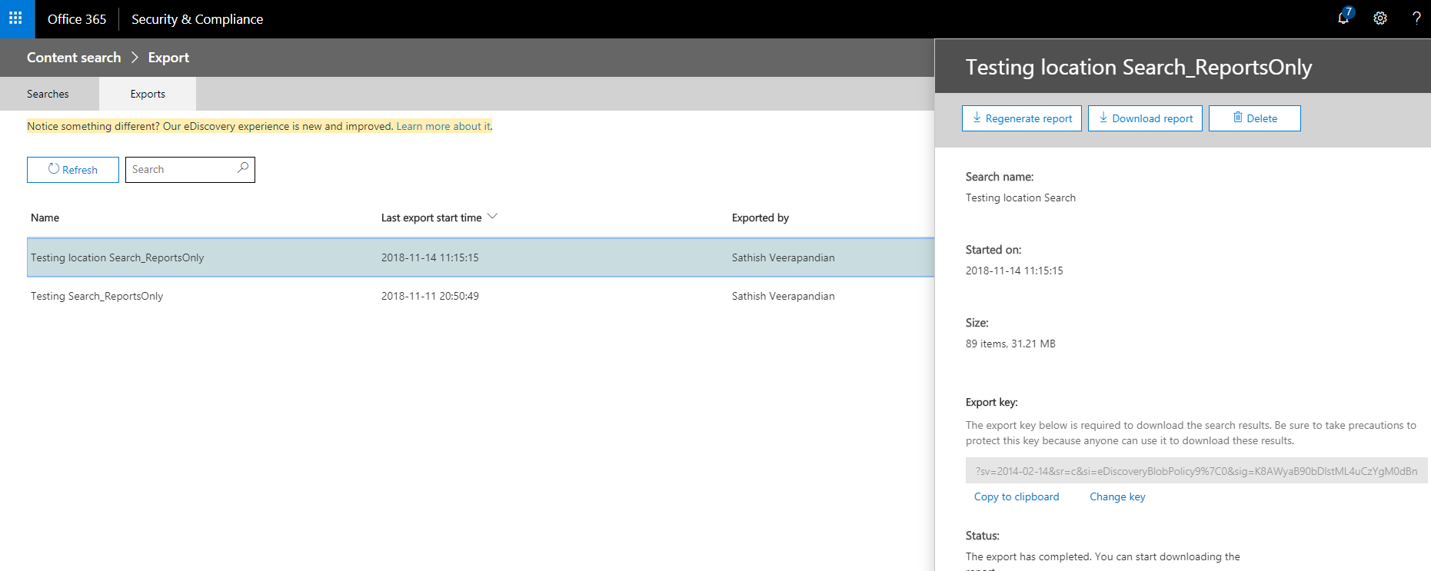Select the Exports tab

point(148,94)
